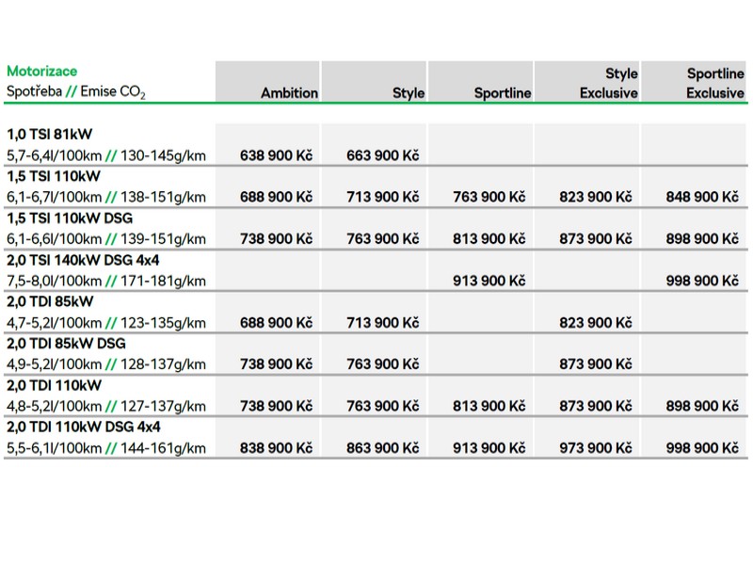The height and width of the screenshot is (565, 753).
Task: Click the 638 900 Kč Ambition price
Action: pyautogui.click(x=276, y=155)
